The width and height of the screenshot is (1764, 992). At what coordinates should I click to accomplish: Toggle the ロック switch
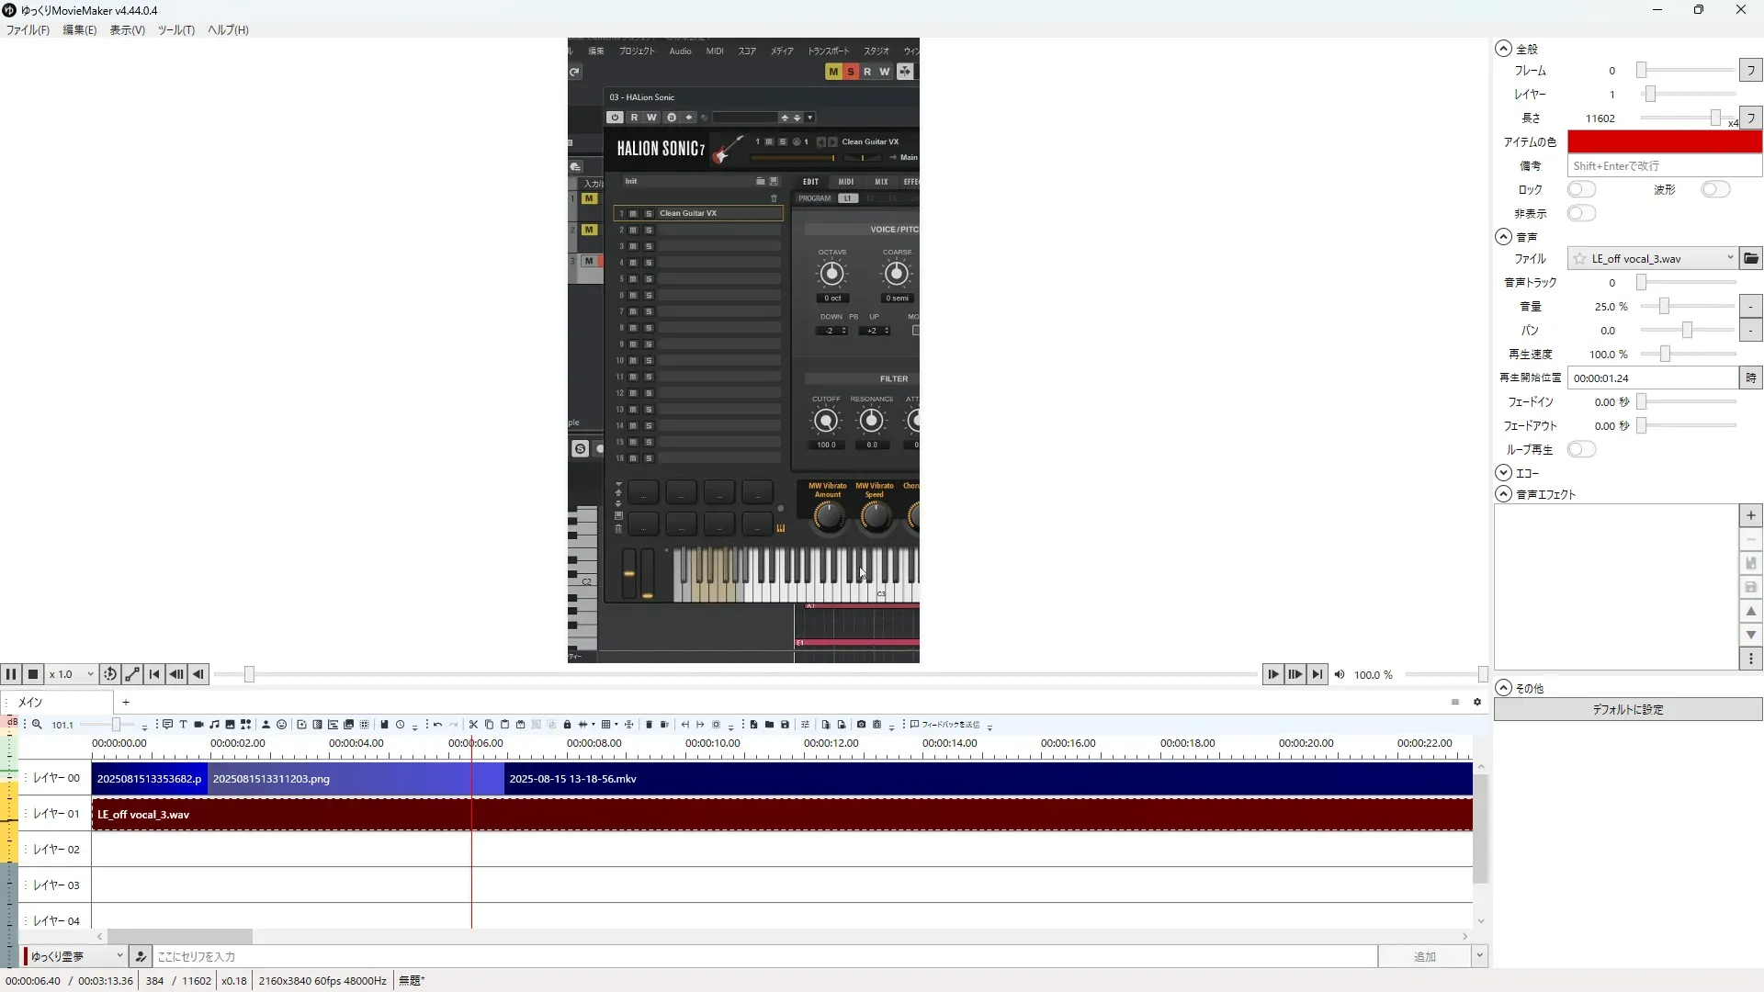point(1581,189)
